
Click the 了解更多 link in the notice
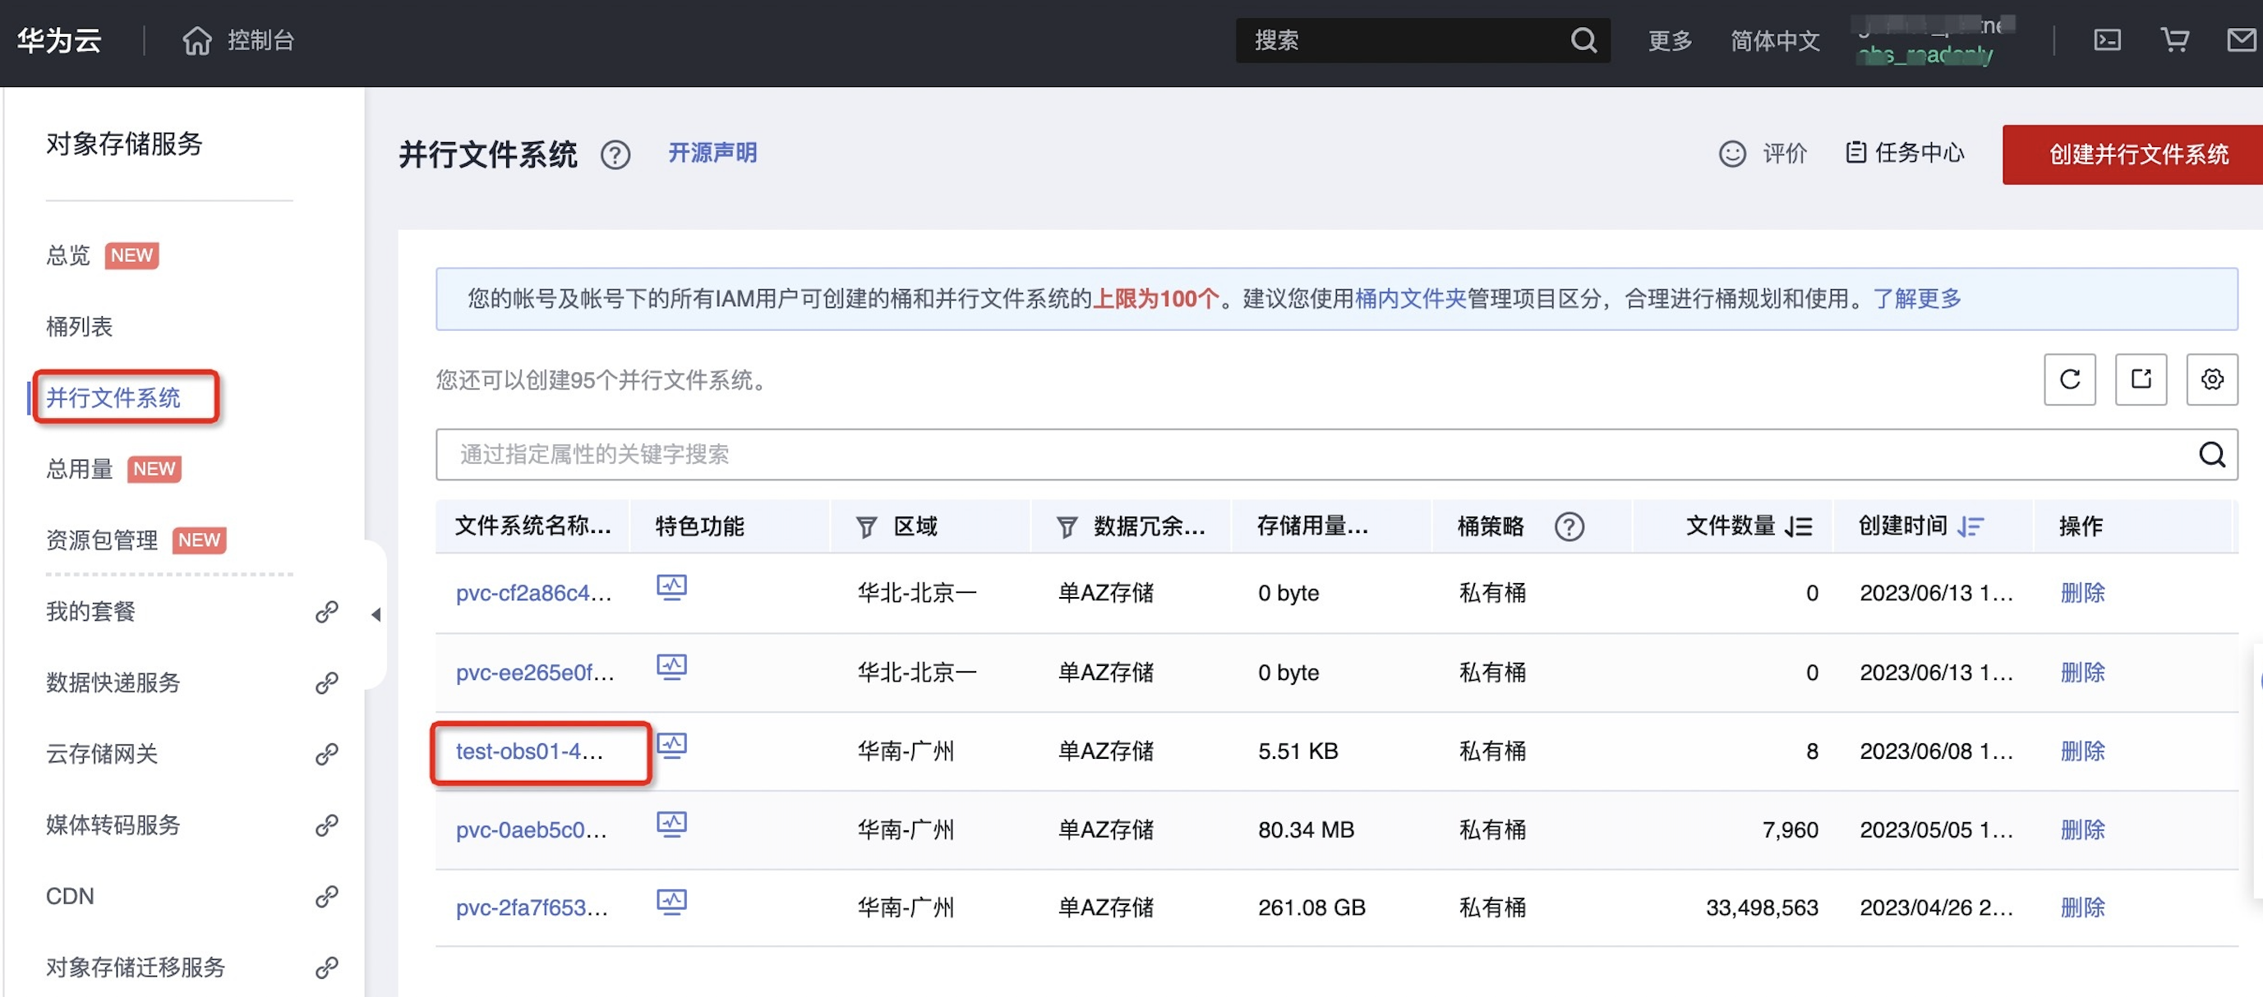1916,298
